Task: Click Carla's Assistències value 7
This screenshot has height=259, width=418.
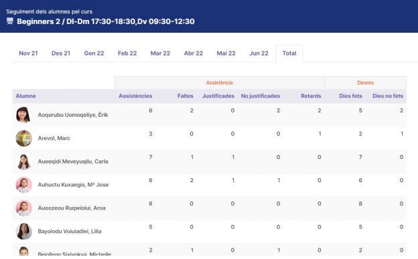Action: [x=151, y=157]
